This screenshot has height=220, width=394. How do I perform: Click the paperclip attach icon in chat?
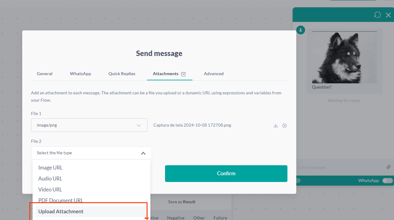(389, 167)
